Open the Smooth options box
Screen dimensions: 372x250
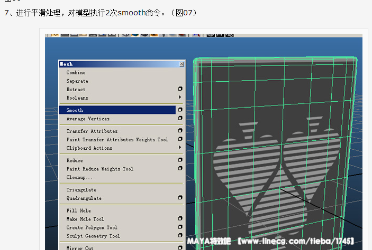coord(180,110)
